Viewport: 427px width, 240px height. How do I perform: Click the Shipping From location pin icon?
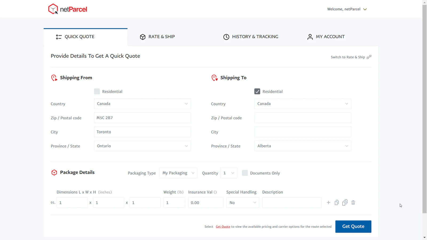[54, 78]
